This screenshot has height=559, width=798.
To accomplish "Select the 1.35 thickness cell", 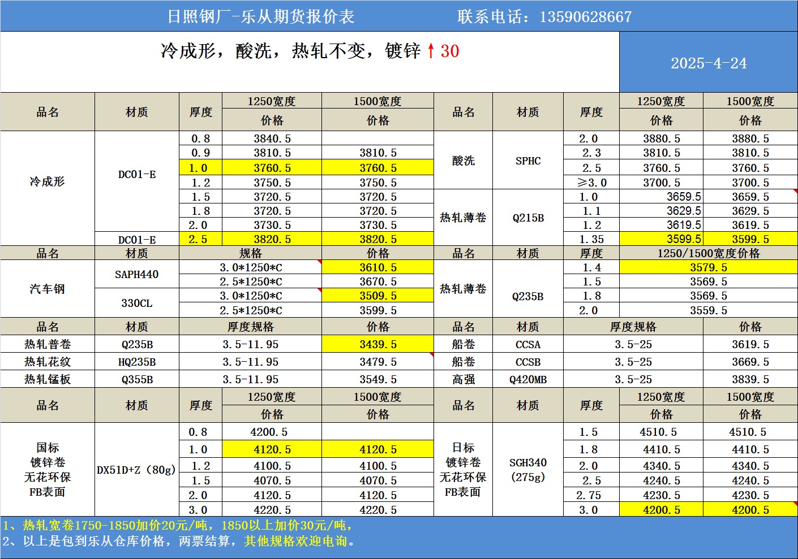I will point(591,239).
